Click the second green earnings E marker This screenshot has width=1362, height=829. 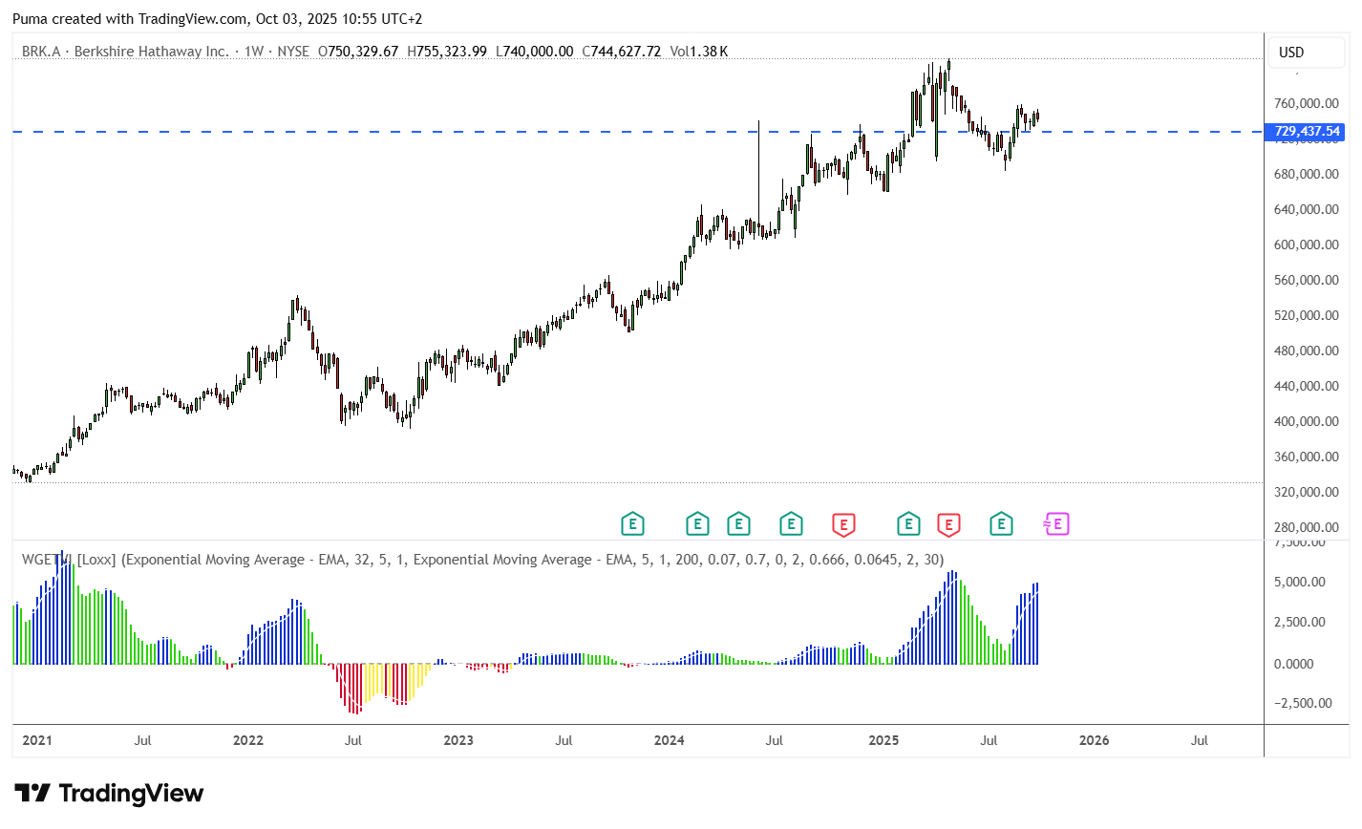[697, 523]
